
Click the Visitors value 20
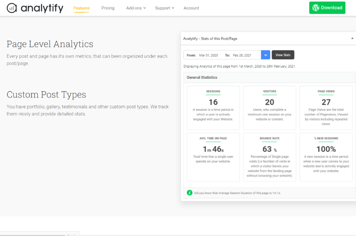click(270, 102)
